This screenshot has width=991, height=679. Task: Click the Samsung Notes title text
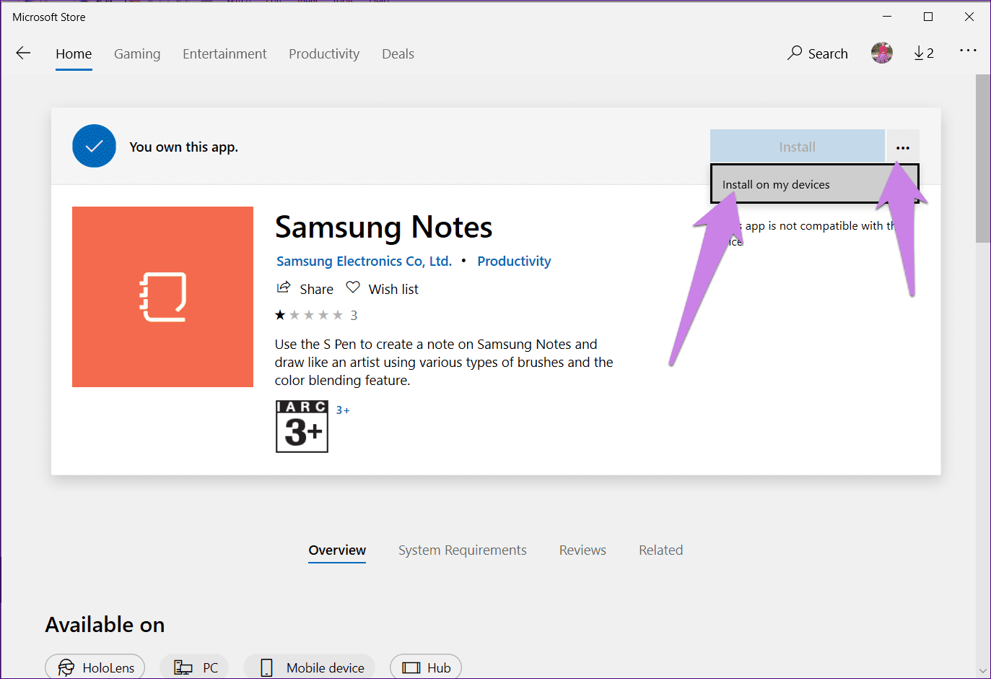click(x=383, y=227)
